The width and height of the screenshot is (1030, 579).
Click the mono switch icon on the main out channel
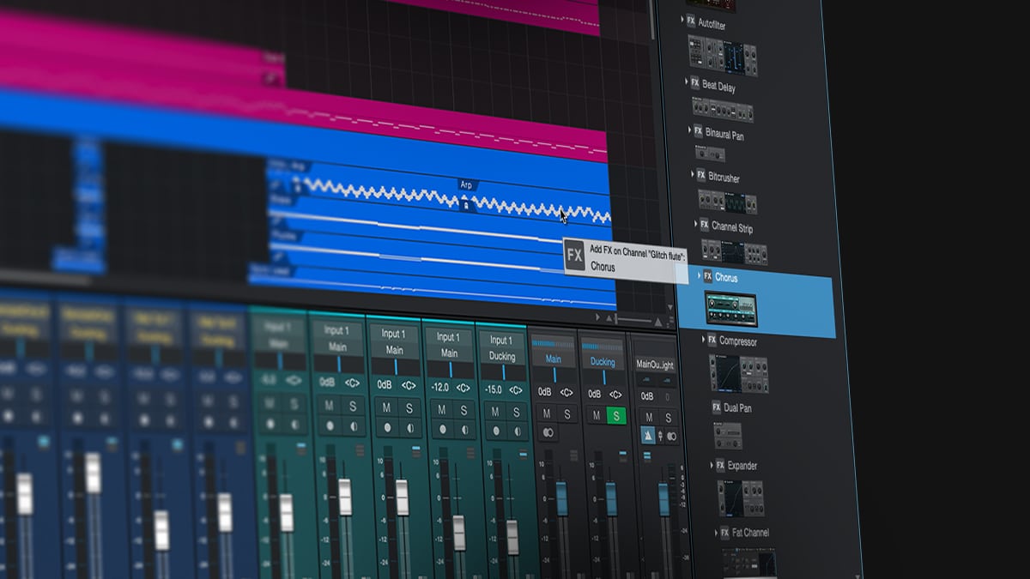pyautogui.click(x=670, y=436)
